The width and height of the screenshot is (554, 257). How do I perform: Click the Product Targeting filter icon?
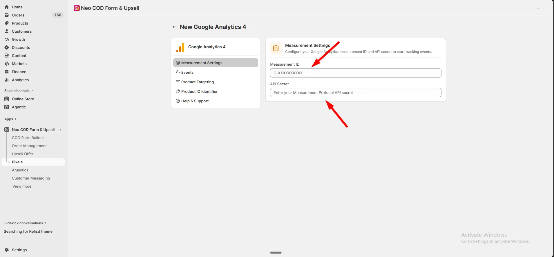[x=178, y=82]
